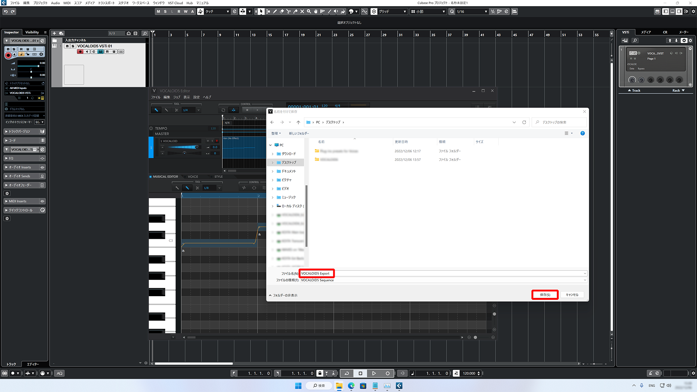Viewport: 697px width, 392px height.
Task: Switch to the Visibility tab in the Inspector
Action: click(x=32, y=32)
